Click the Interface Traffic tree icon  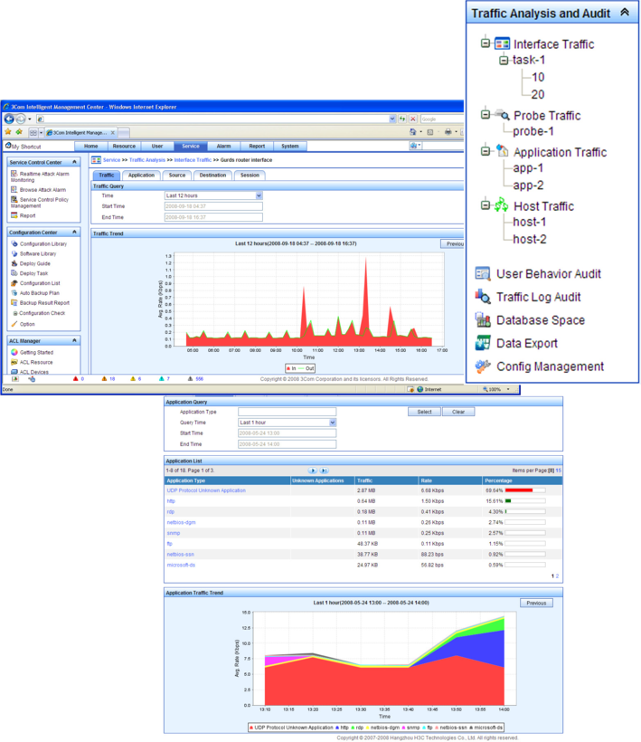point(502,44)
